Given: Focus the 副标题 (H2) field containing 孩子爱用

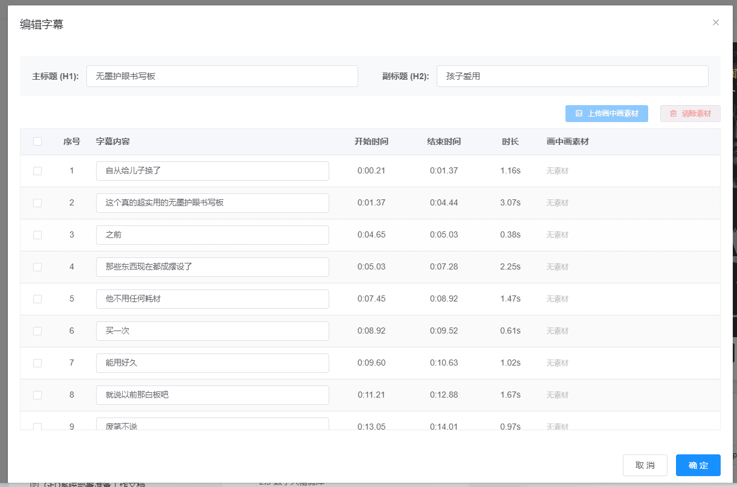Looking at the screenshot, I should coord(572,76).
